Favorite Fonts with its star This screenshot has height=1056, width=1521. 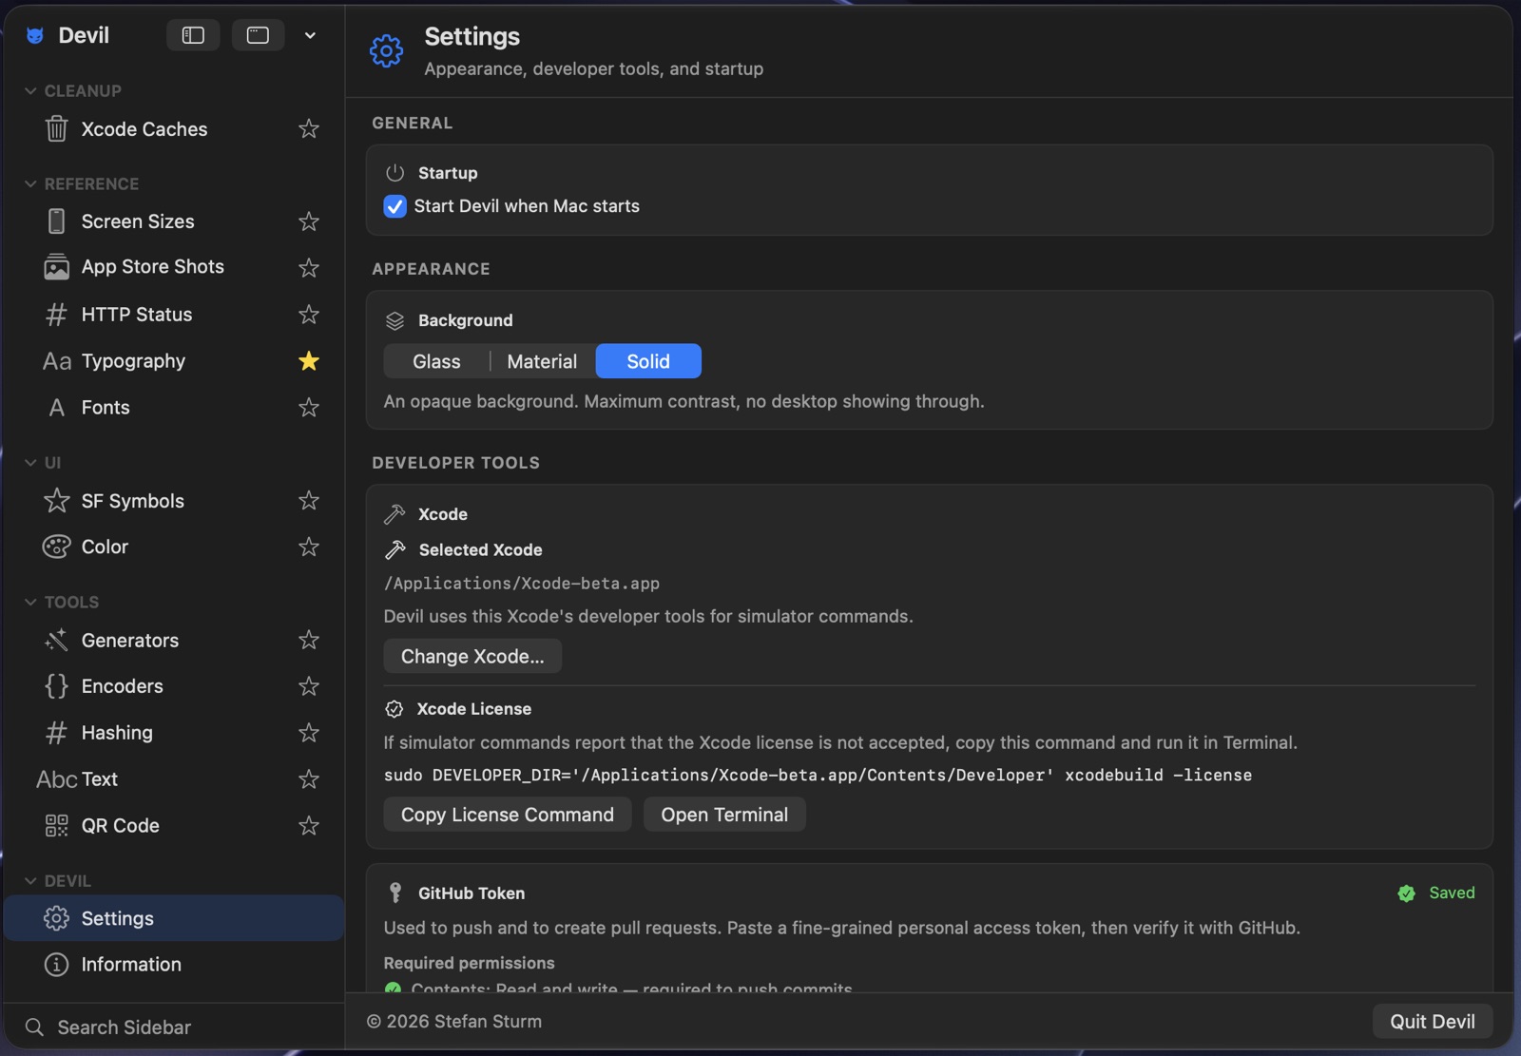click(309, 408)
